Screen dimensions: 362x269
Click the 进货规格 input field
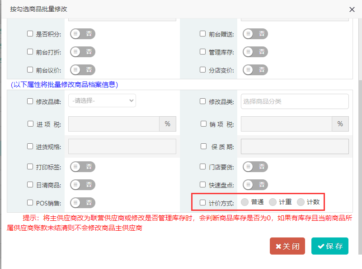(x=122, y=146)
